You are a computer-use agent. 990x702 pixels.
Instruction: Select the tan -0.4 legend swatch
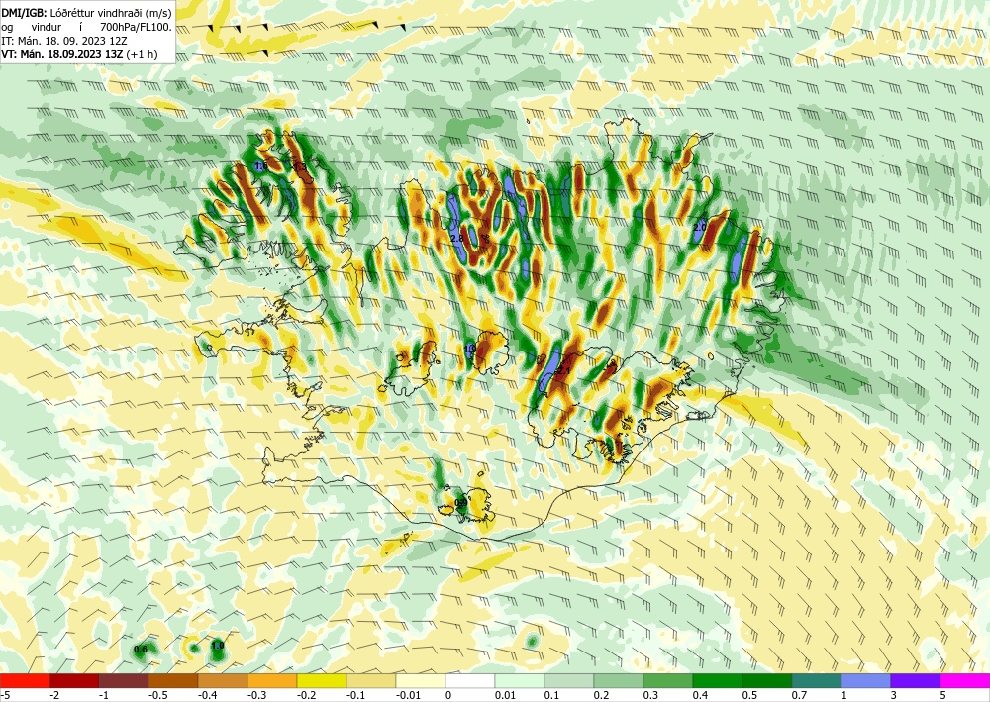[223, 681]
